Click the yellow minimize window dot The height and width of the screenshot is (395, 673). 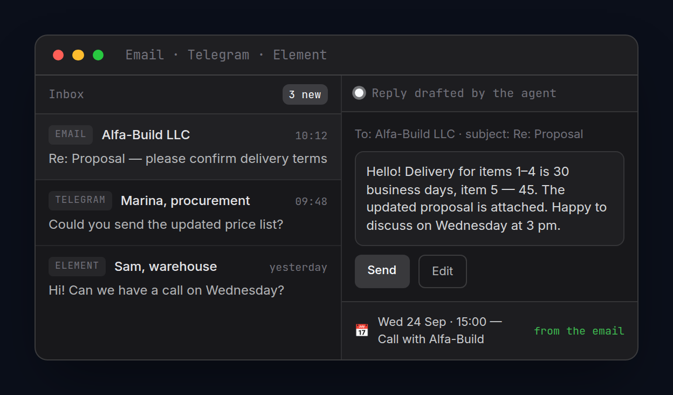pos(78,55)
